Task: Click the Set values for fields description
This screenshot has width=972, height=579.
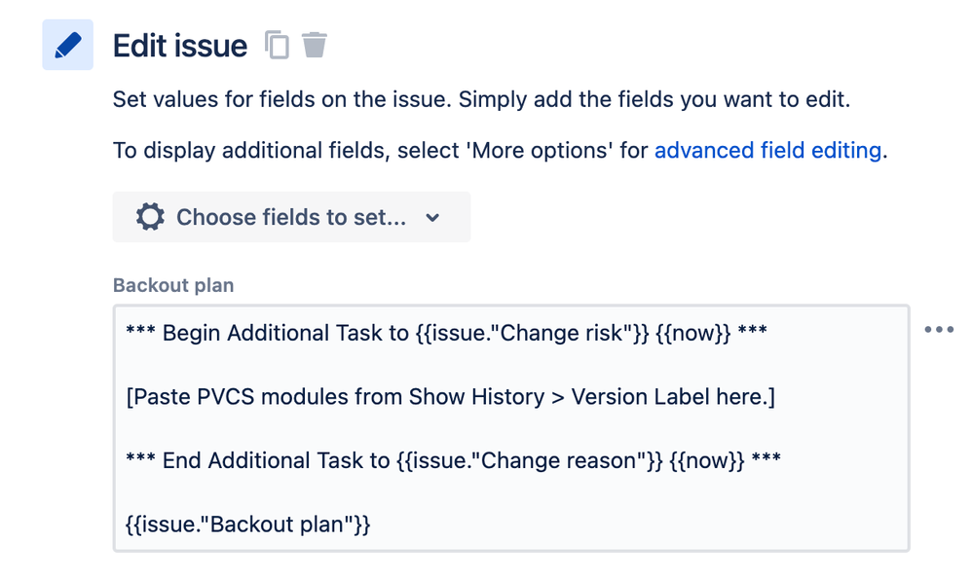Action: coord(482,99)
